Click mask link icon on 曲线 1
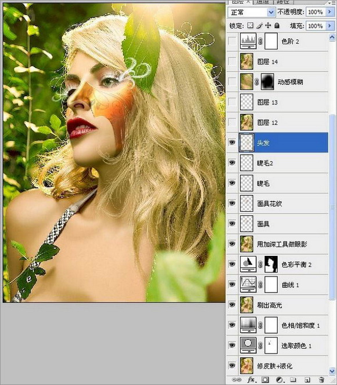The image size is (337, 385). tap(260, 285)
